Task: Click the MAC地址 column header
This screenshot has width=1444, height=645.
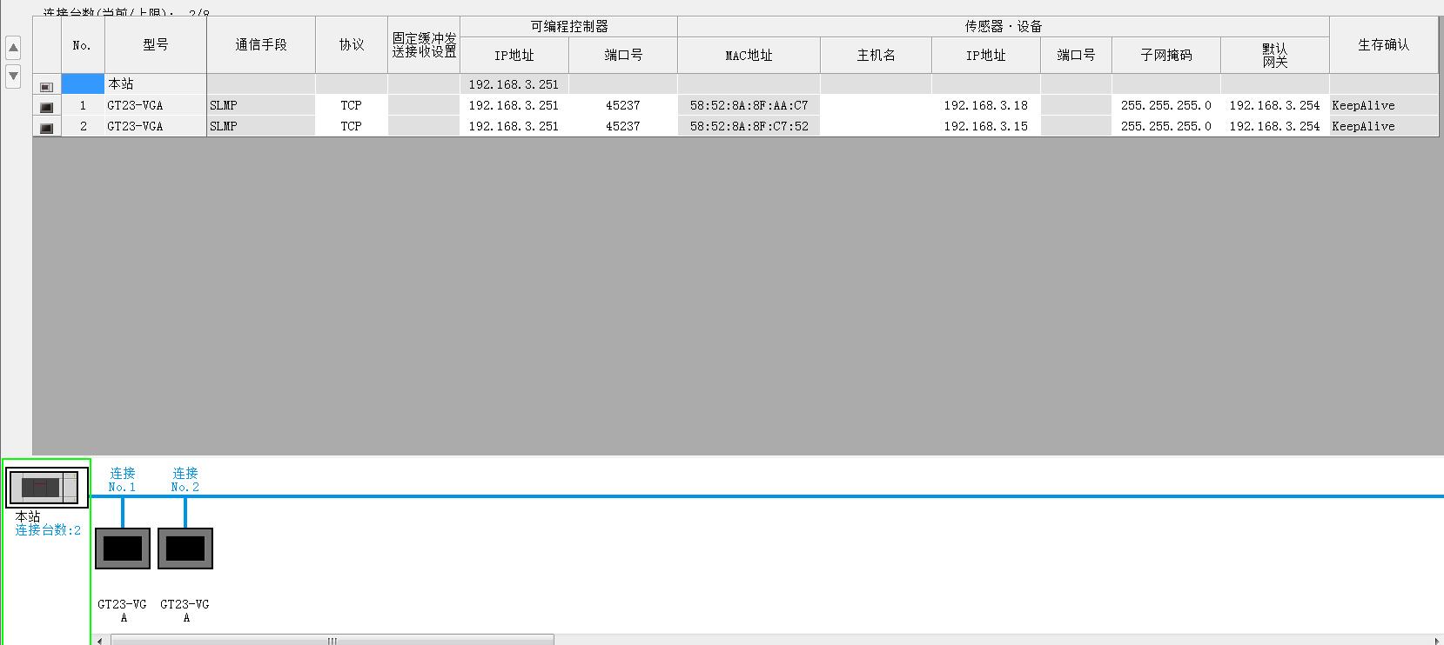Action: 748,56
